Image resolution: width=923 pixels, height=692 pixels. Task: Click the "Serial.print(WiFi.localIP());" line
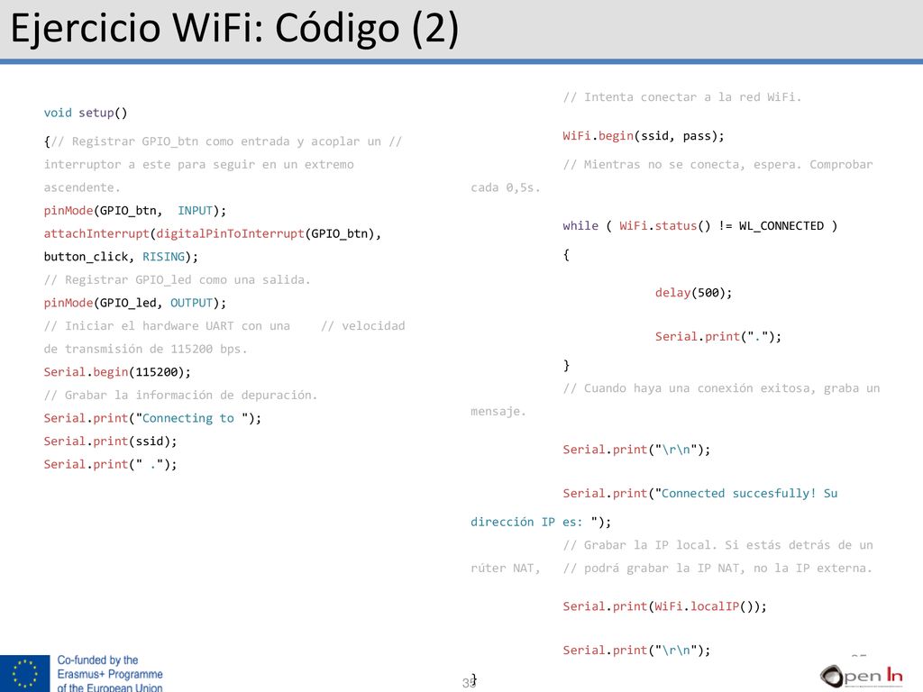tap(664, 606)
